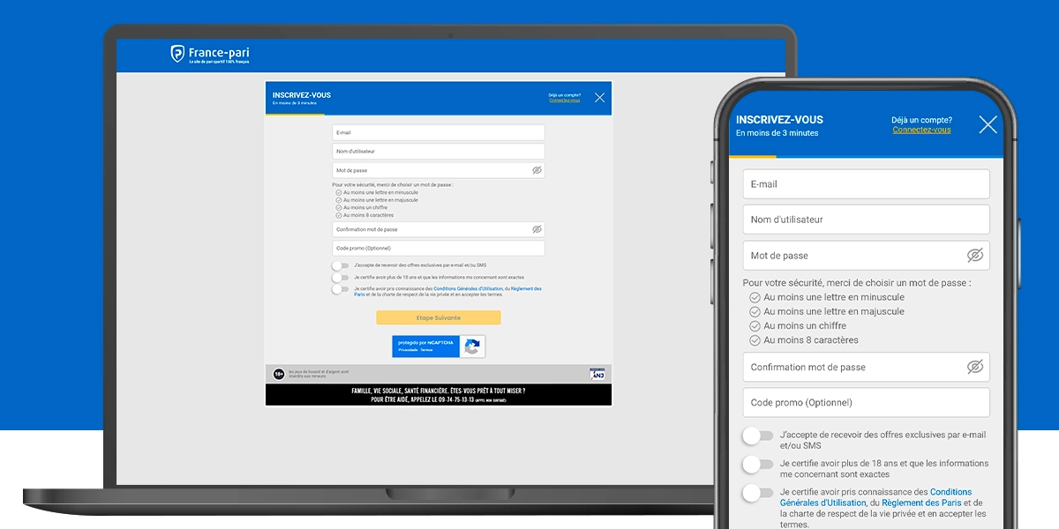The width and height of the screenshot is (1059, 529).
Task: Click the France-pari logo on the laptop
Action: 210,55
